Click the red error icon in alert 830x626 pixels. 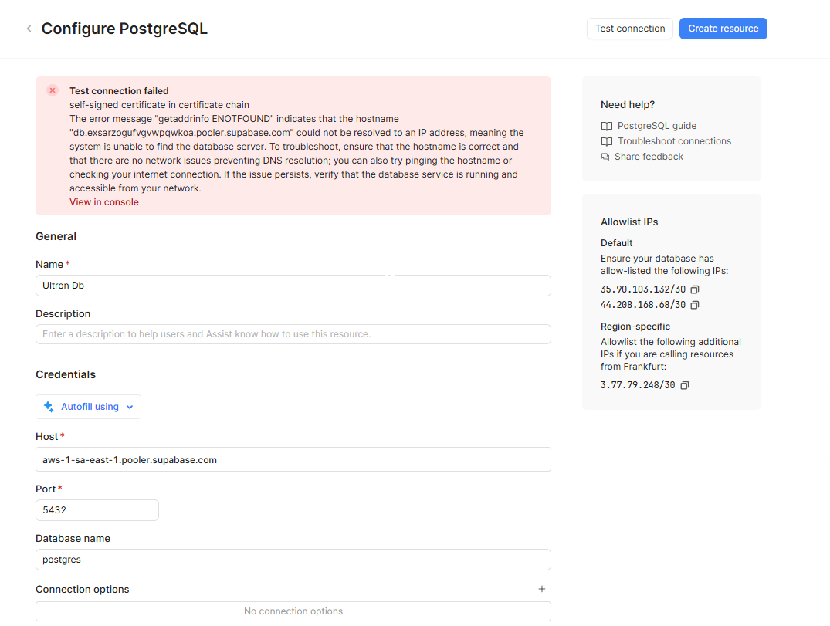click(53, 90)
